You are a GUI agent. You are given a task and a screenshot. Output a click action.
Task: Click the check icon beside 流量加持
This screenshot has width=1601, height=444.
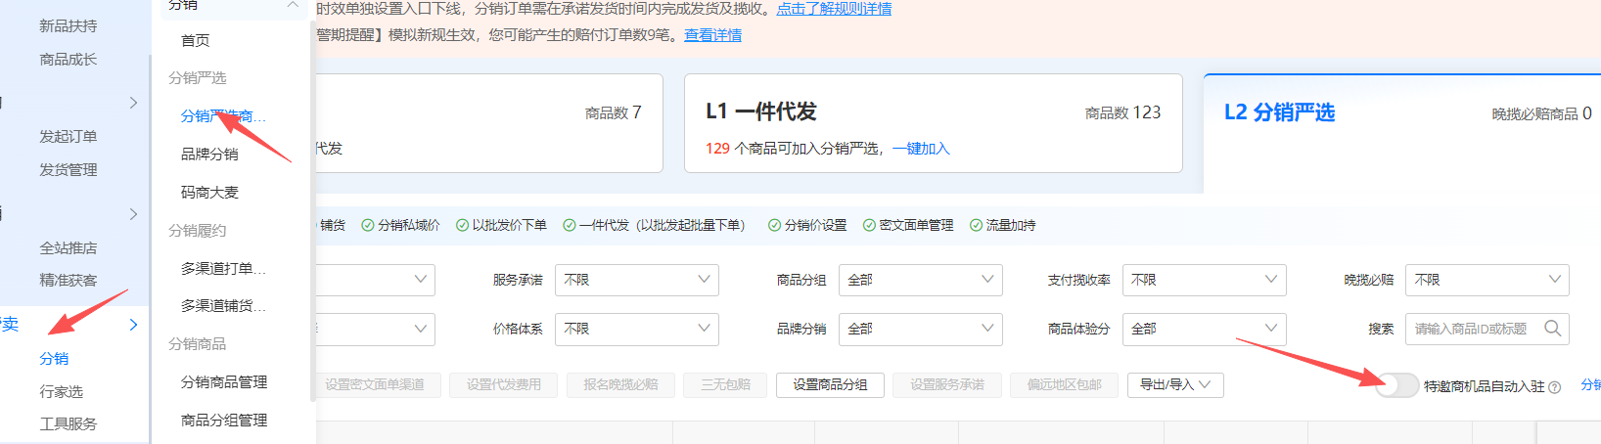(976, 226)
